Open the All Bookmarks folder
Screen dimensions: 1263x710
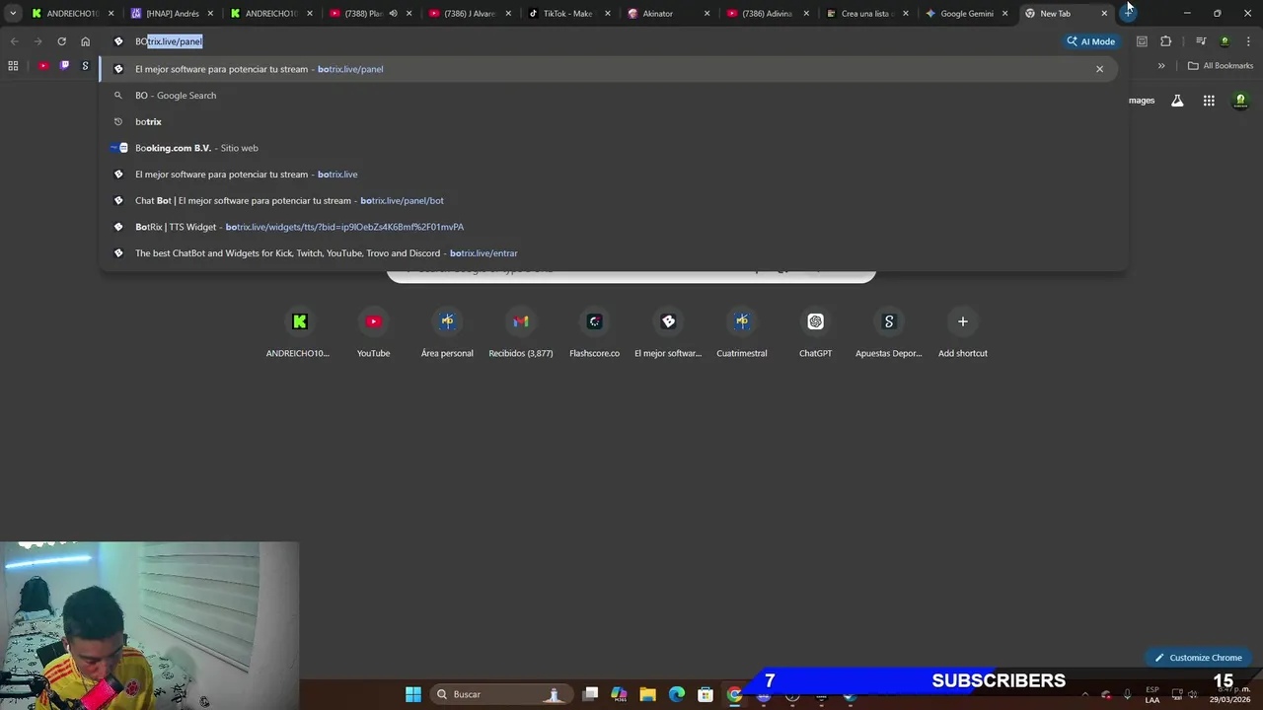(x=1220, y=66)
